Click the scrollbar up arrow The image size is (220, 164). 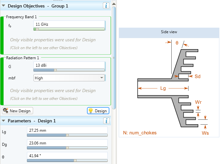coord(114,4)
